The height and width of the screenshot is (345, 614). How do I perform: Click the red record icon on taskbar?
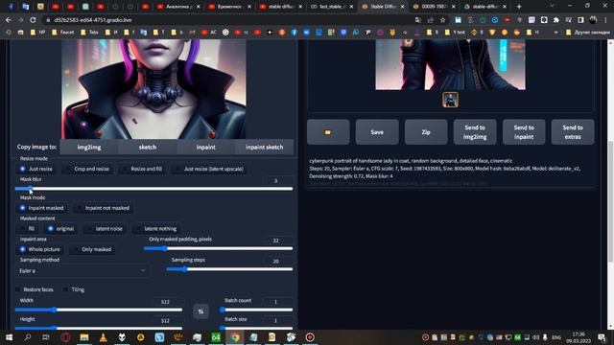tap(310, 337)
